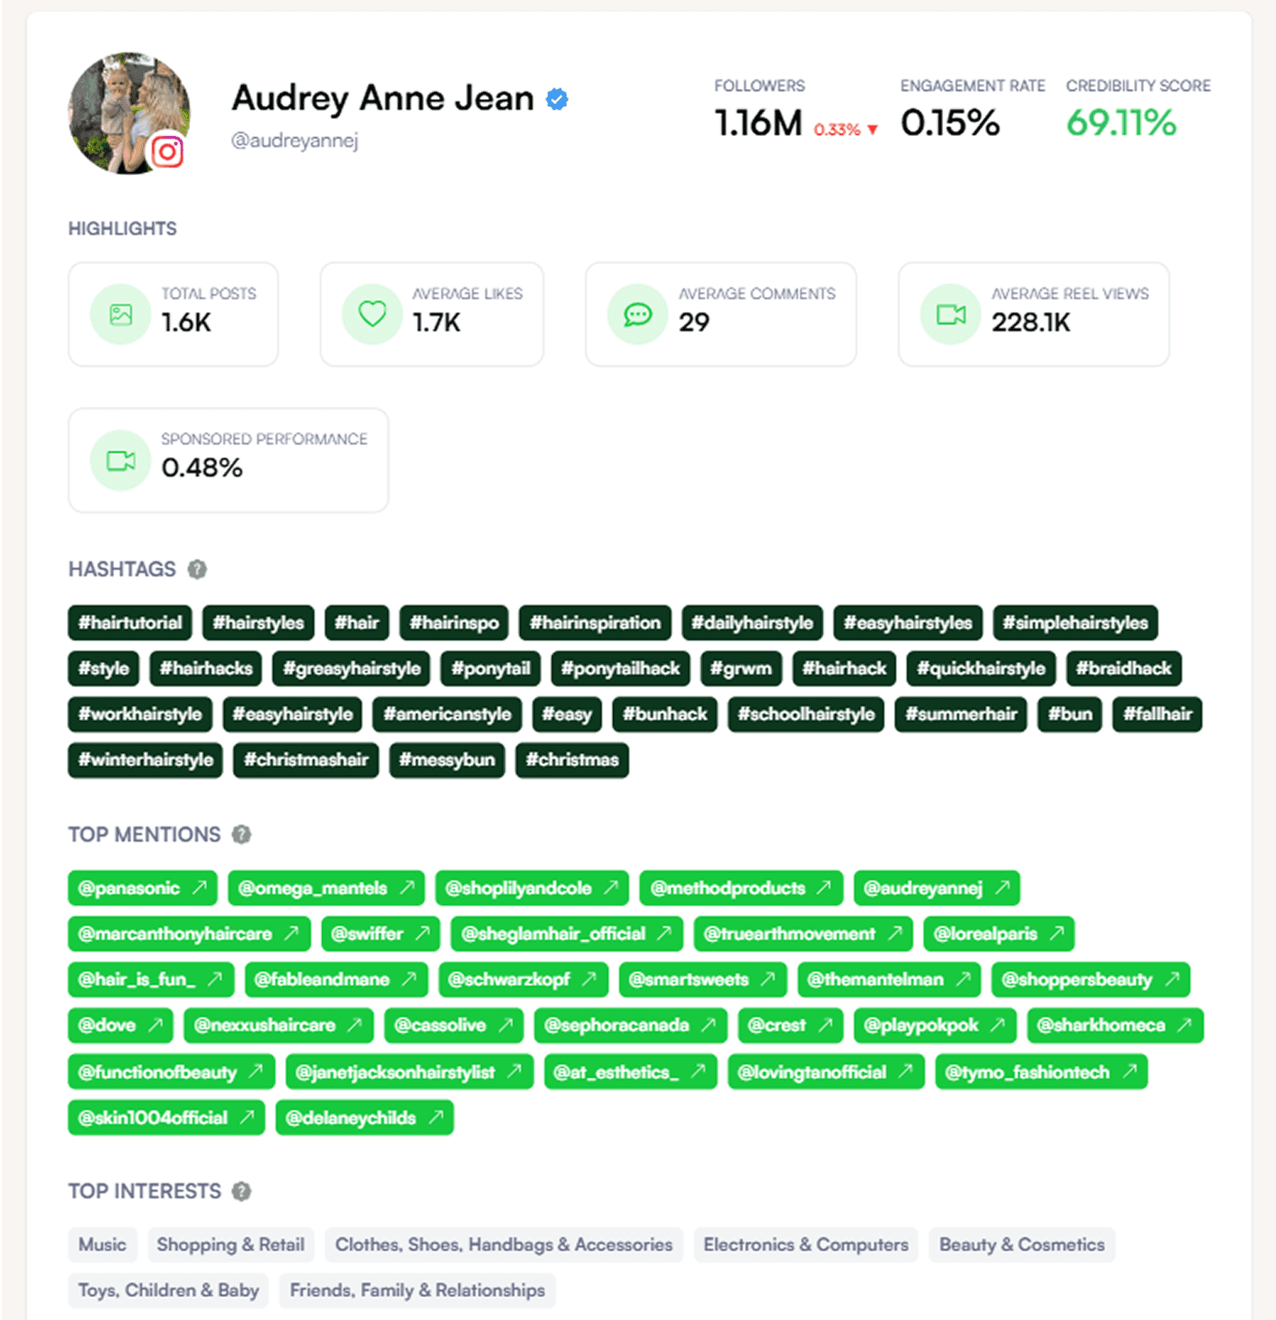Click the Instagram logo badge on avatar
The height and width of the screenshot is (1320, 1276).
[167, 151]
